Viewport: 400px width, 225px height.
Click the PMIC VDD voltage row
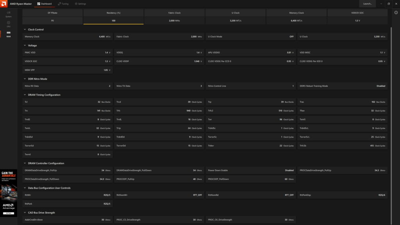pyautogui.click(x=67, y=53)
